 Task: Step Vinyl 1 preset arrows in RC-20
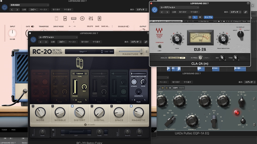tap(102, 51)
